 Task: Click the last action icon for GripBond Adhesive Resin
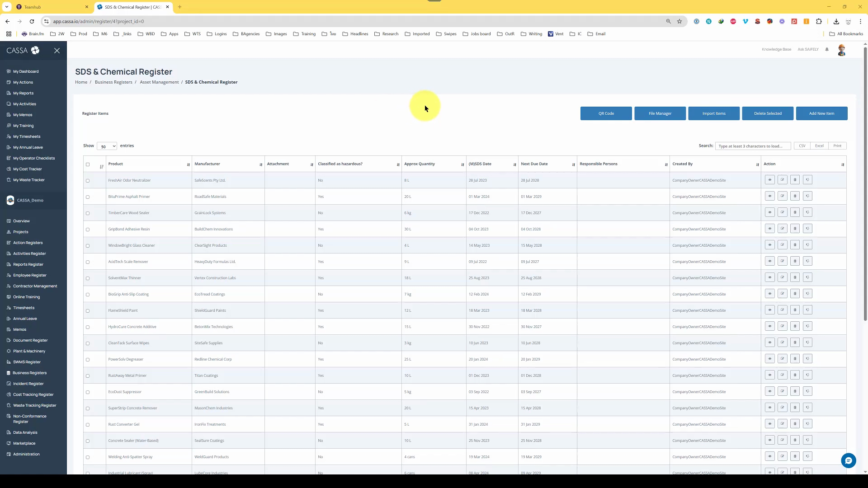[x=807, y=229]
